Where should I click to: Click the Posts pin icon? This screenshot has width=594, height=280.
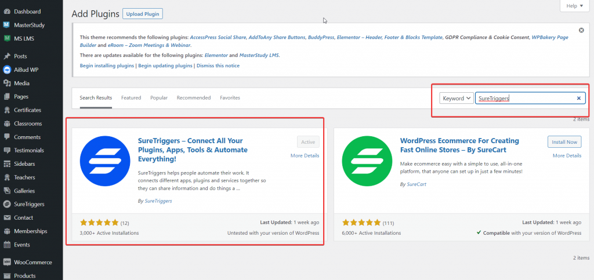[7, 56]
